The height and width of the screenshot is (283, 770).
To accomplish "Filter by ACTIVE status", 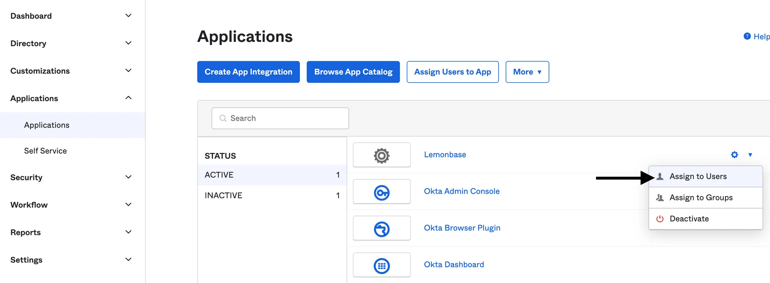I will coord(272,175).
